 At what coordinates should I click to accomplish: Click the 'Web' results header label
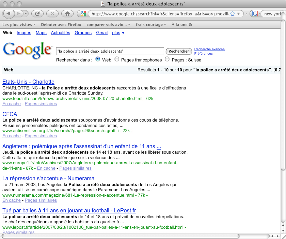point(9,70)
